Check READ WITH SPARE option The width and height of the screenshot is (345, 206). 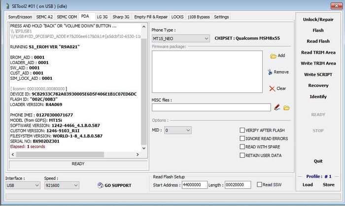point(242,147)
